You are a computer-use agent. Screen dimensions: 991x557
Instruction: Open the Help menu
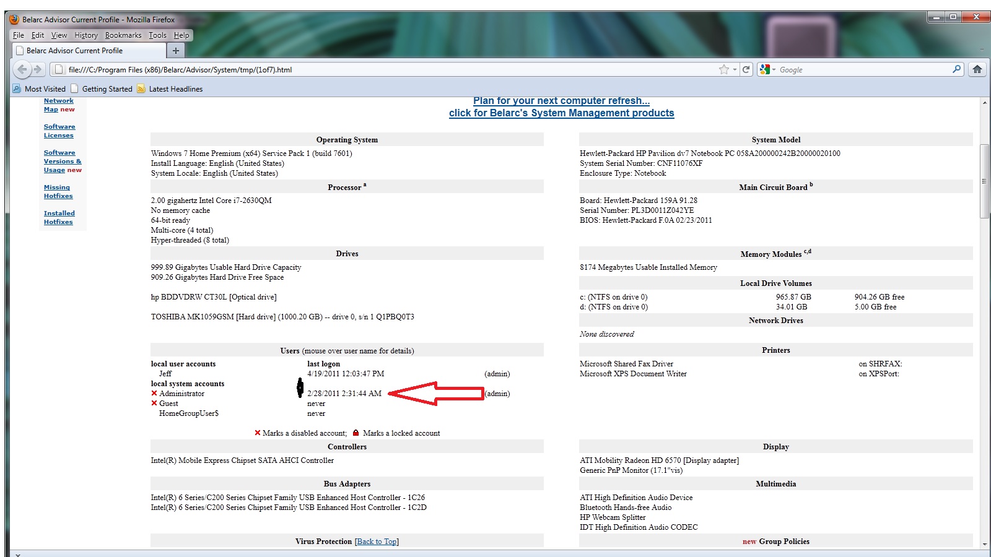point(181,35)
